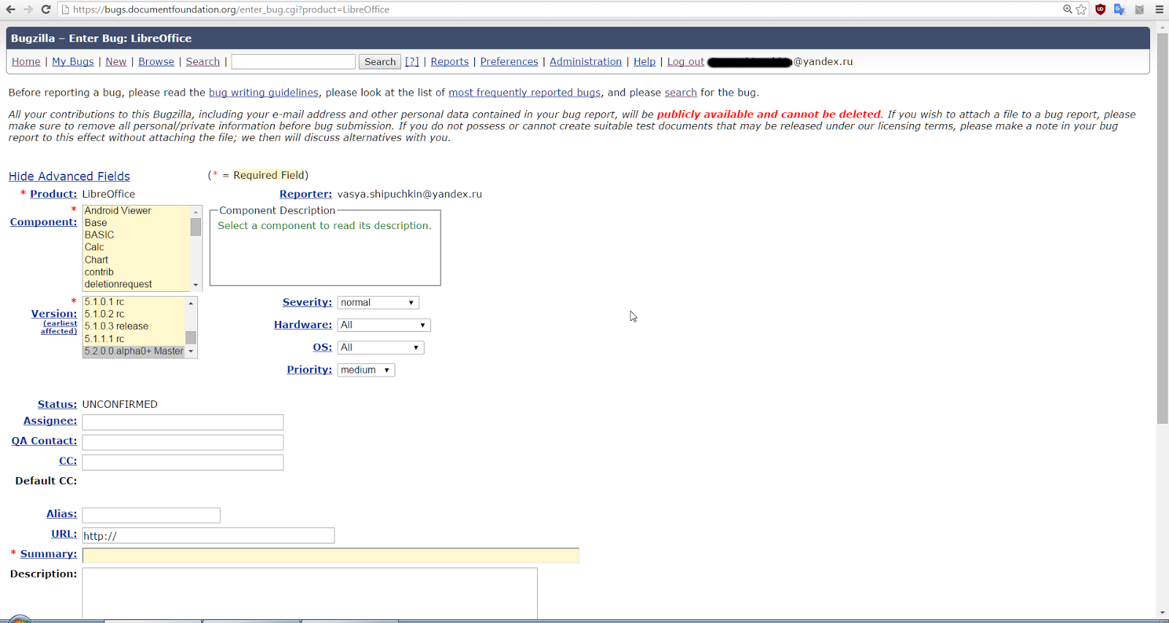1169x623 pixels.
Task: Open the Chrome hamburger menu
Action: pos(1160,9)
